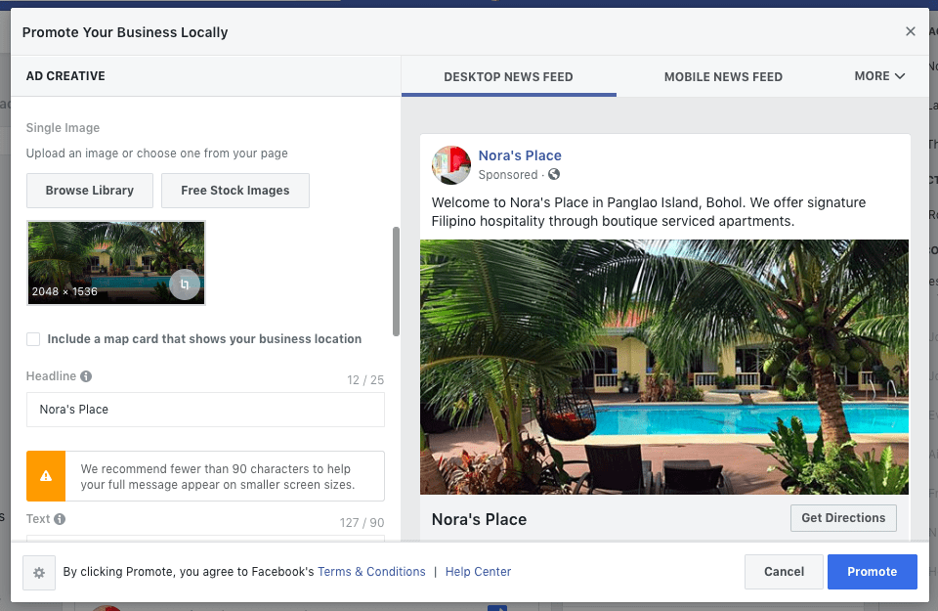This screenshot has height=611, width=938.
Task: Open the Text info tooltip icon
Action: (60, 519)
